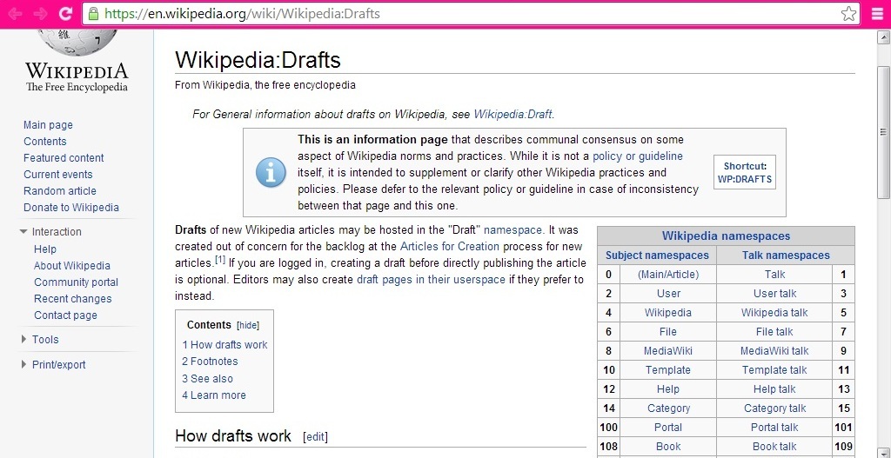891x458 pixels.
Task: Click Subject namespaces column header
Action: point(657,256)
